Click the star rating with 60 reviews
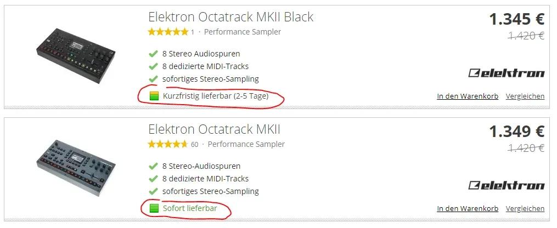 168,144
